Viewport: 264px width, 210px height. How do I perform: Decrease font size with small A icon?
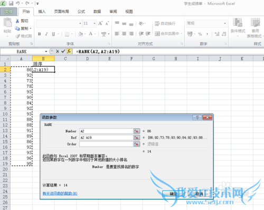(x=107, y=23)
